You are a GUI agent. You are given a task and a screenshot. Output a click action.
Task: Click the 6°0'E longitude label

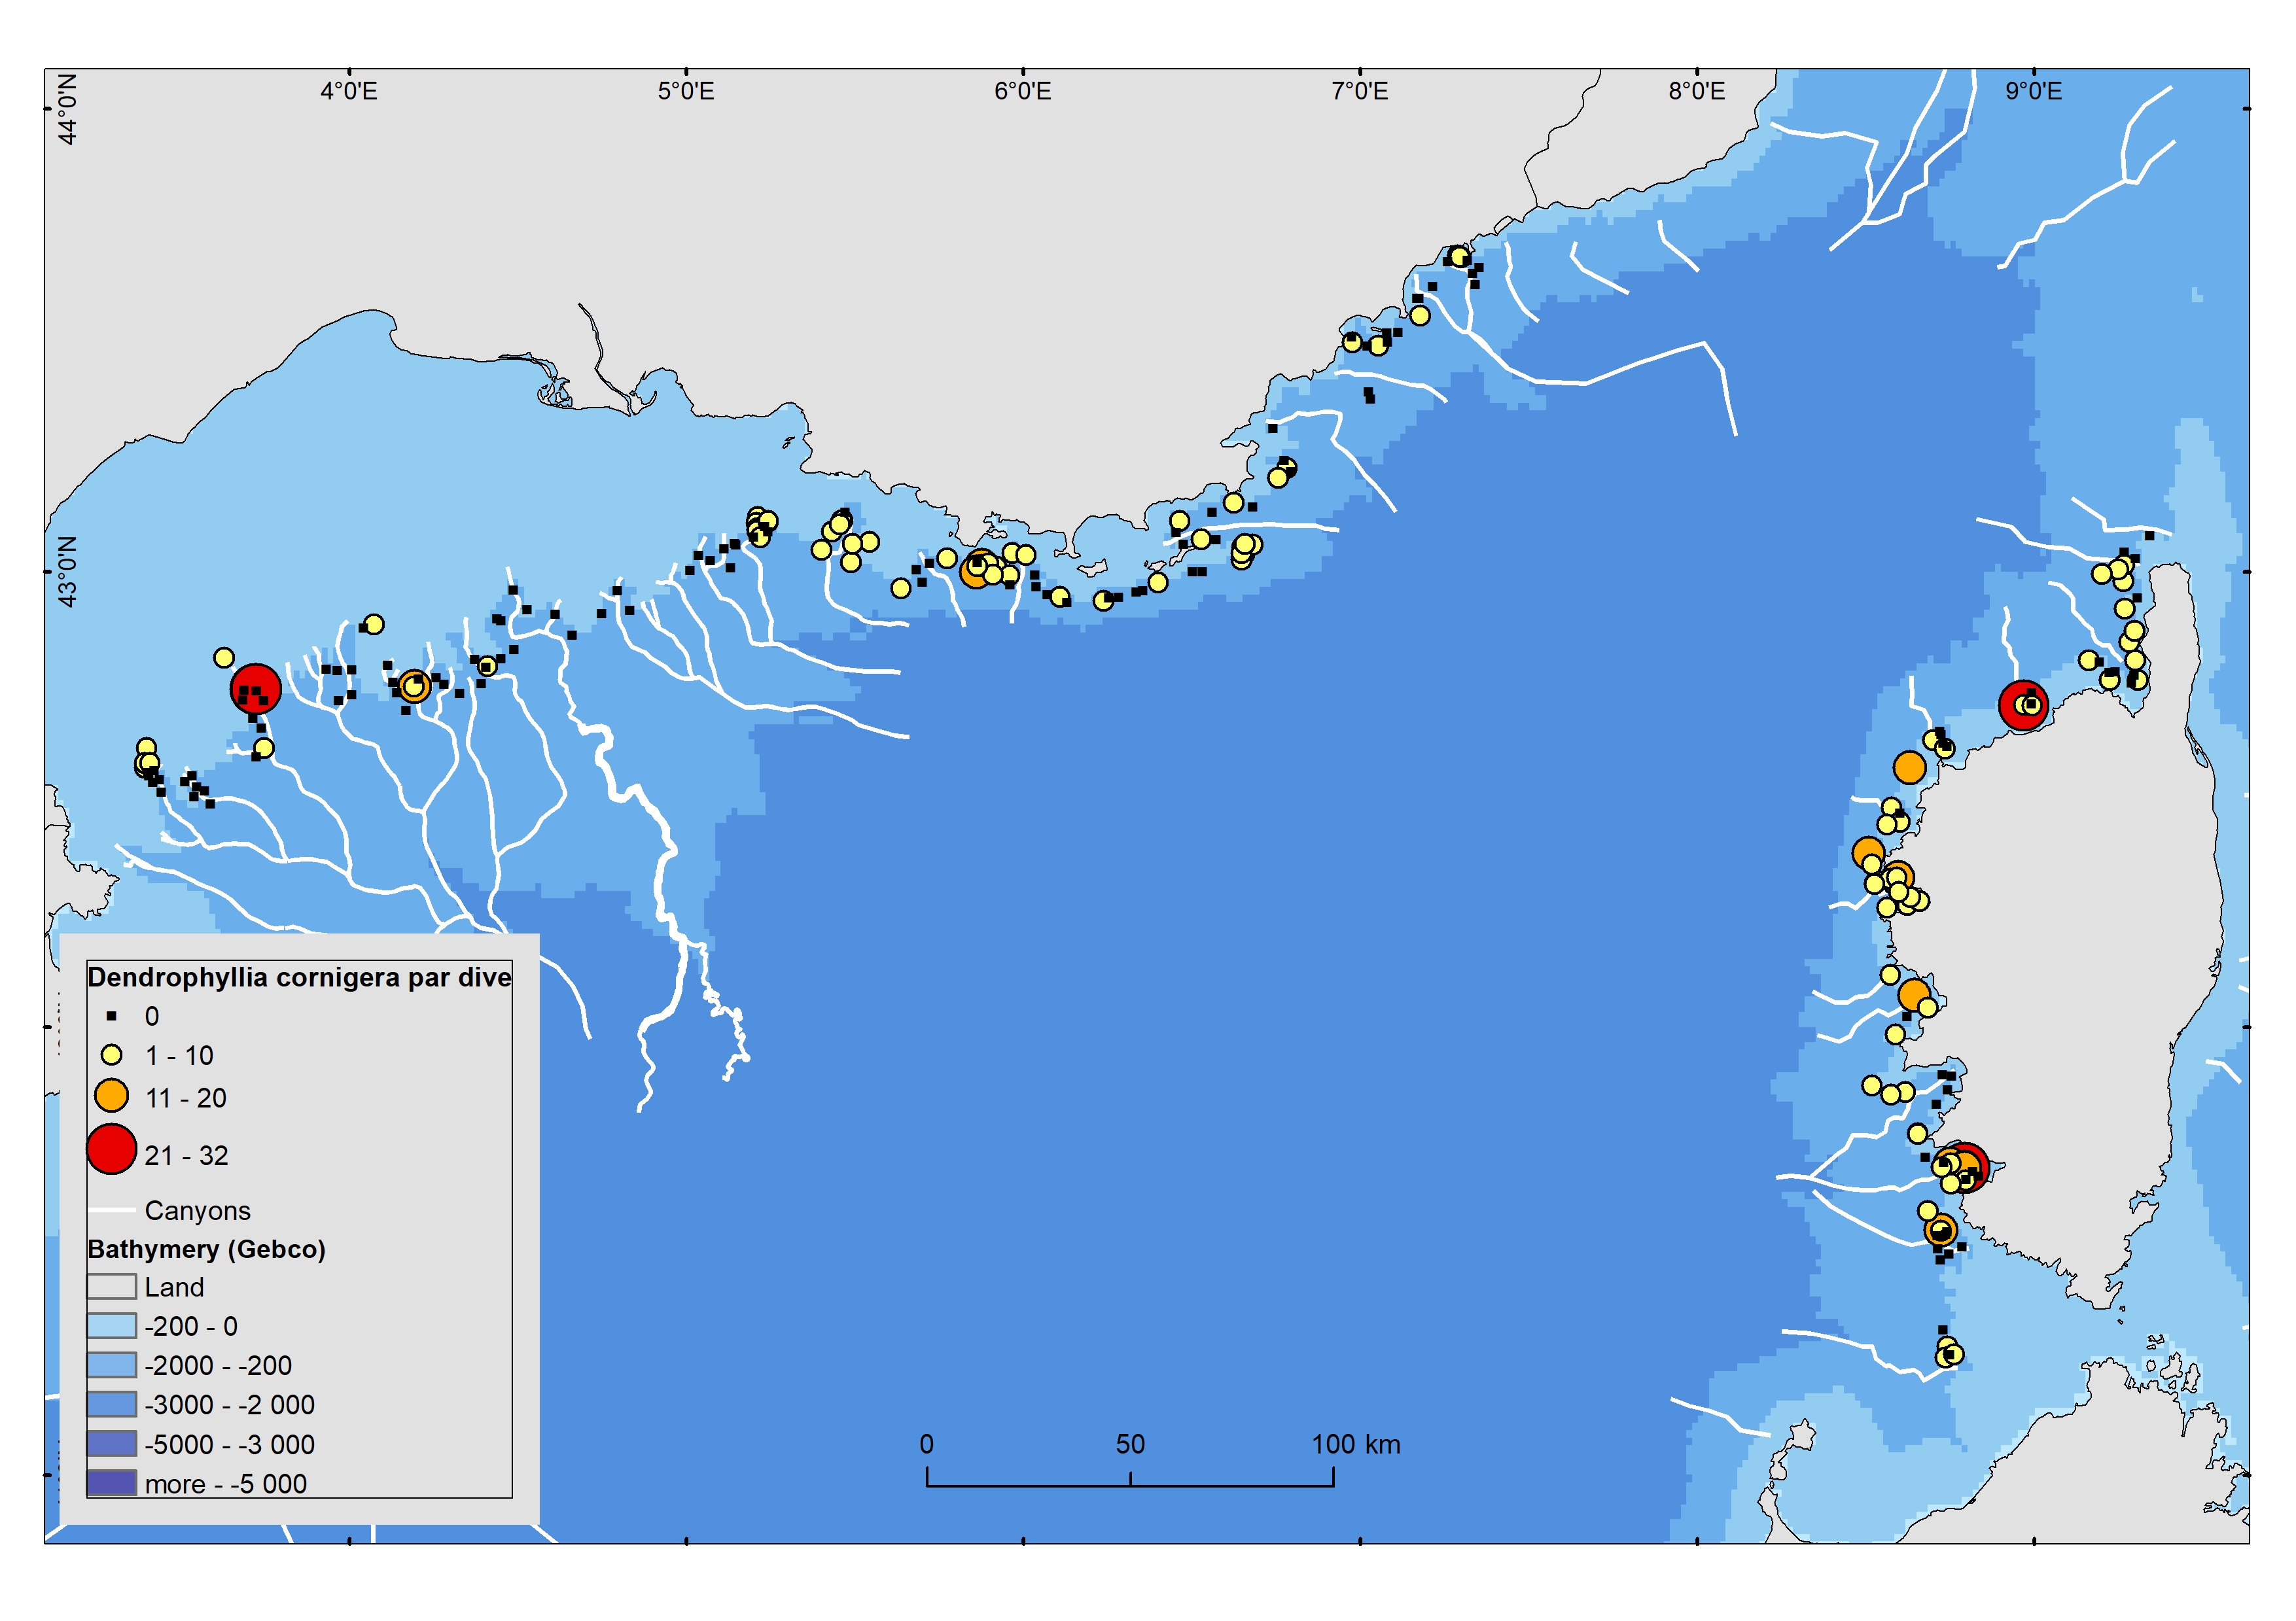(1023, 91)
